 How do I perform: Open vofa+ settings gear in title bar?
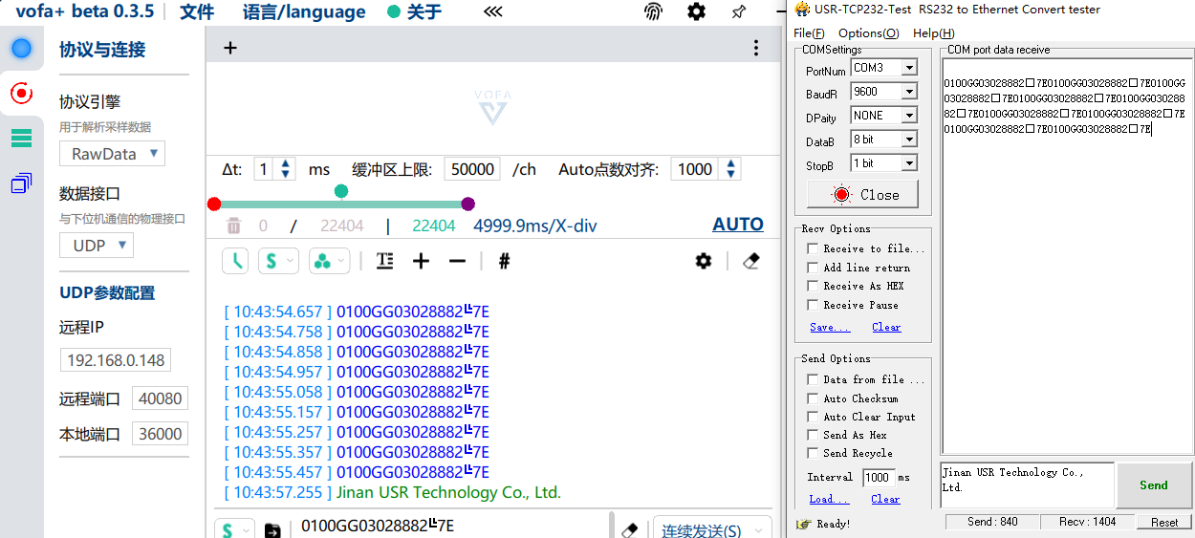click(697, 11)
